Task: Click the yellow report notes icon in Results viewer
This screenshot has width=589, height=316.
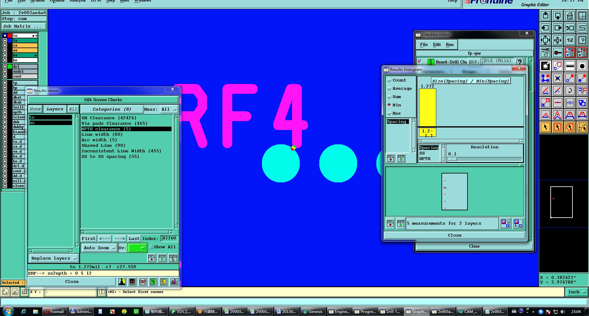Action: point(164,281)
